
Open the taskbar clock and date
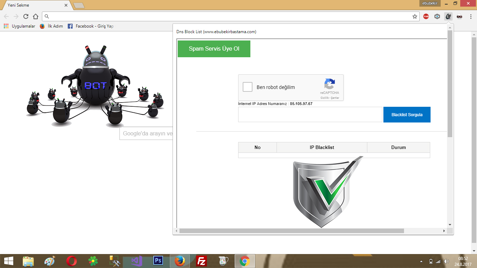463,261
